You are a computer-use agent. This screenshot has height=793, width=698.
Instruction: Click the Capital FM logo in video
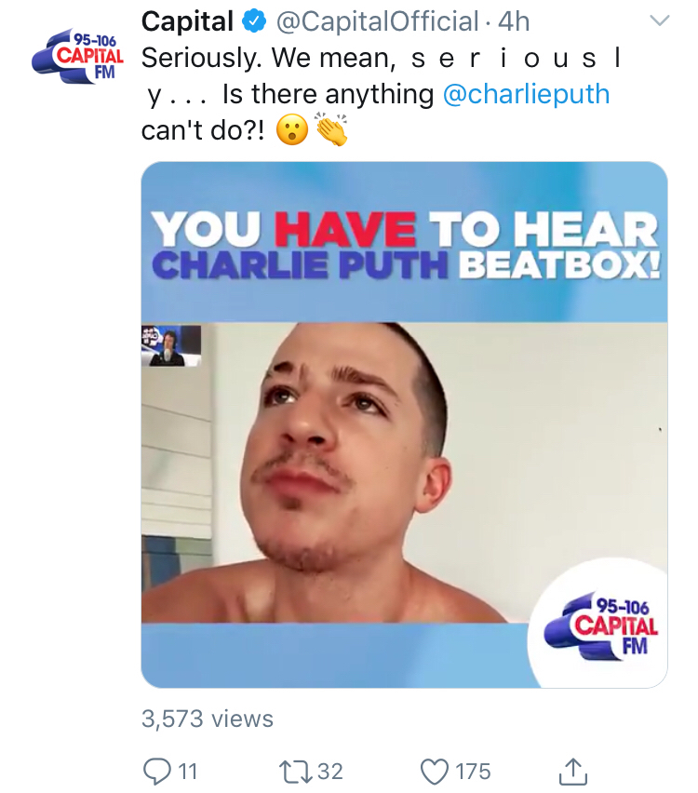[601, 626]
